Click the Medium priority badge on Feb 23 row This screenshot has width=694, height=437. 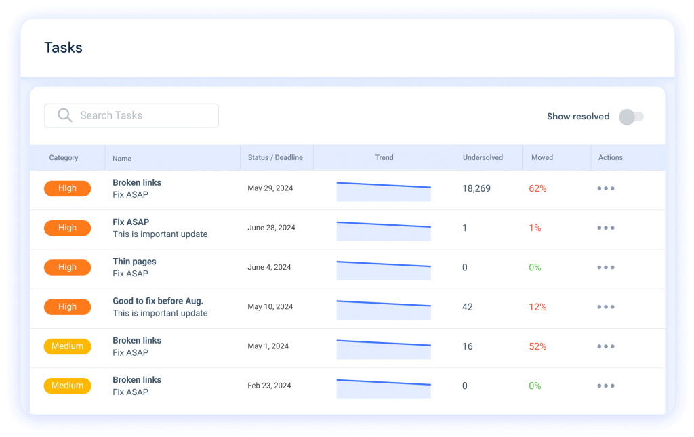[x=67, y=386]
